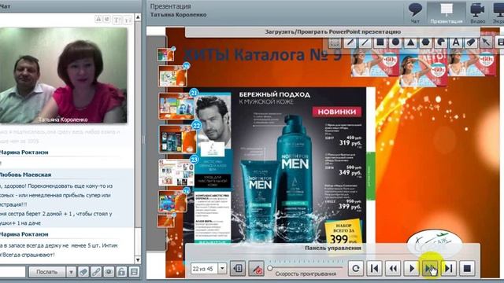The image size is (504, 283).
Task: Select the rectangle shape tool
Action: (380, 42)
